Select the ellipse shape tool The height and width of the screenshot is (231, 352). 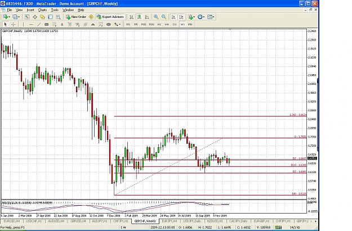[x=109, y=24]
